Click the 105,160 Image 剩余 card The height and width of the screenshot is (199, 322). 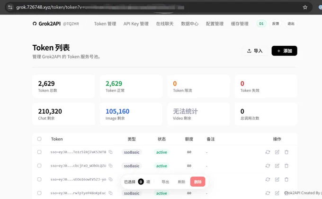coord(131,114)
